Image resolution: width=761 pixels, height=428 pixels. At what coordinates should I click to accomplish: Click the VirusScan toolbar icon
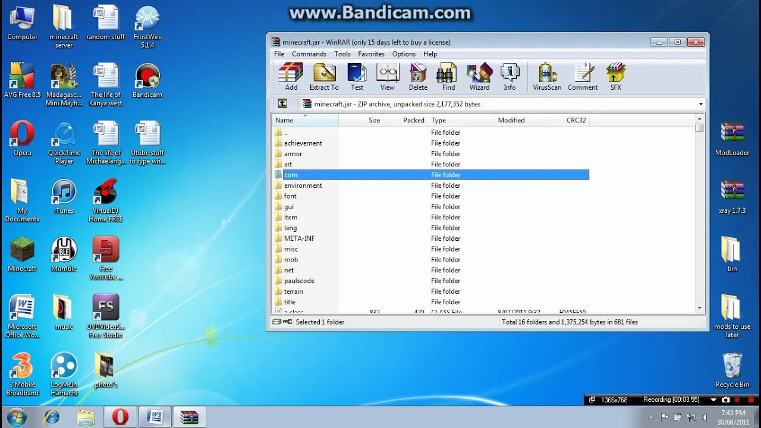547,77
